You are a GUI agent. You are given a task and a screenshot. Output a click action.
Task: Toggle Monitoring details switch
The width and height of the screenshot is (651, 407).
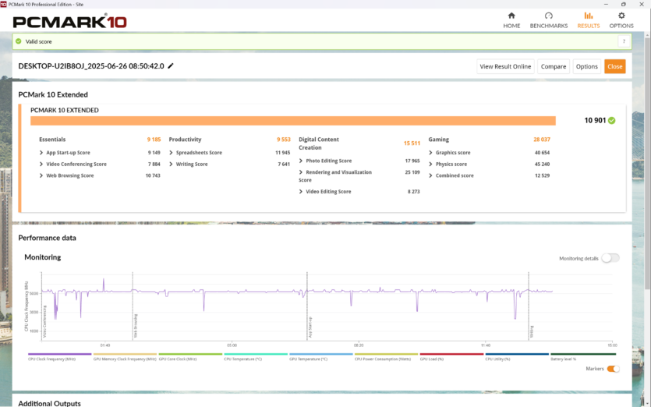[610, 258]
